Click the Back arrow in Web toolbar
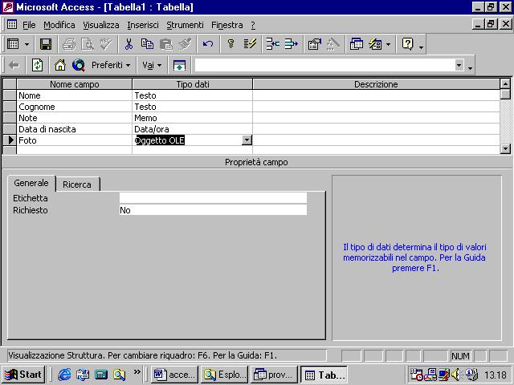The width and height of the screenshot is (514, 385). coord(14,66)
